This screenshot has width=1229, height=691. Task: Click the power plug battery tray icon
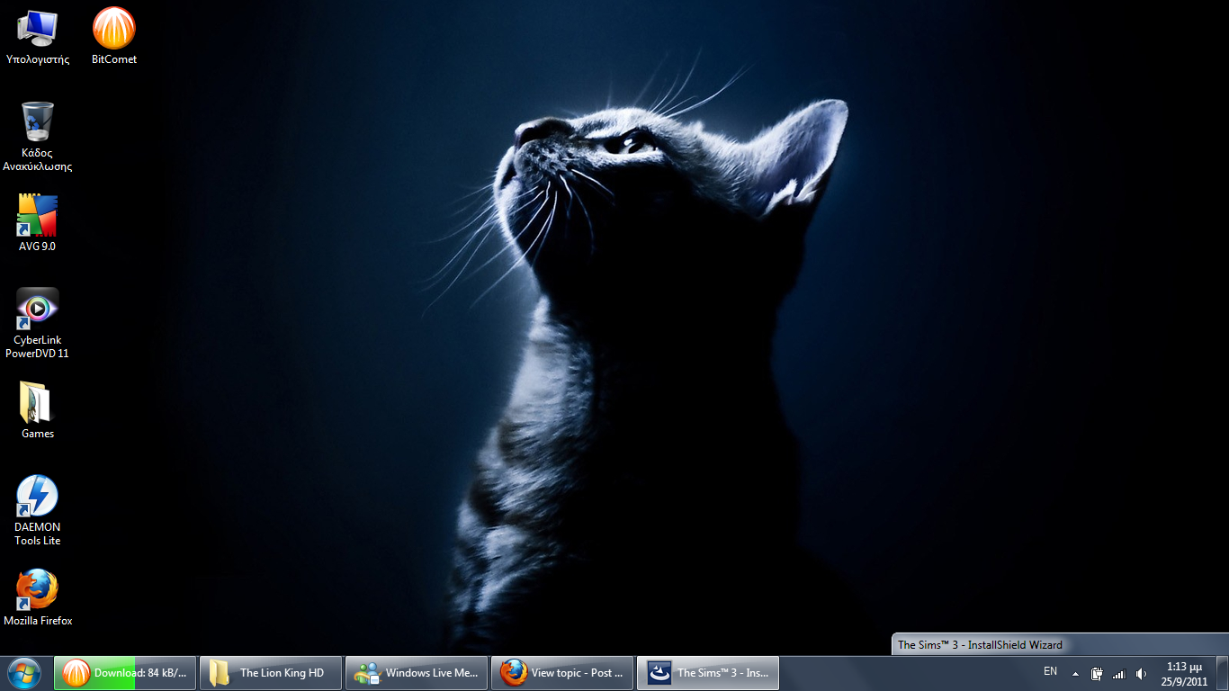(x=1097, y=674)
